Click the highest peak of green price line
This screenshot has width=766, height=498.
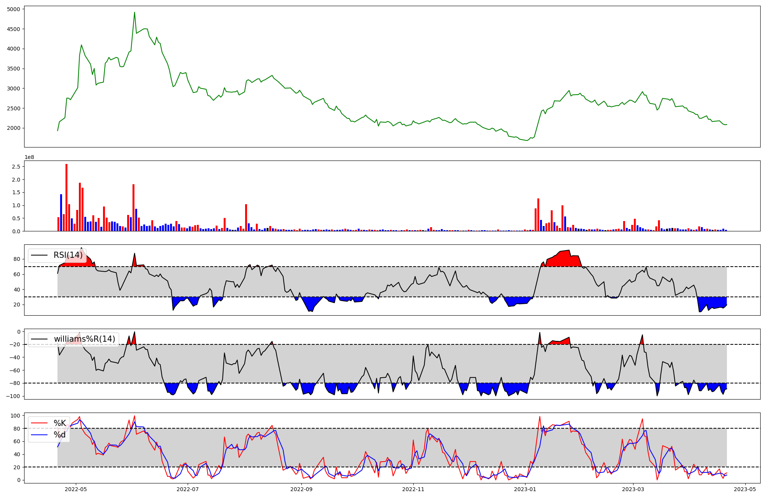tap(134, 12)
